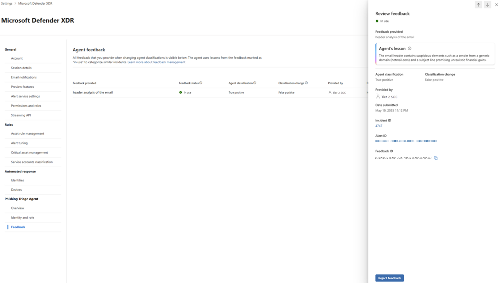Click the person icon in the Provided by panel field
Screen dimensions: 502x283
click(x=378, y=97)
